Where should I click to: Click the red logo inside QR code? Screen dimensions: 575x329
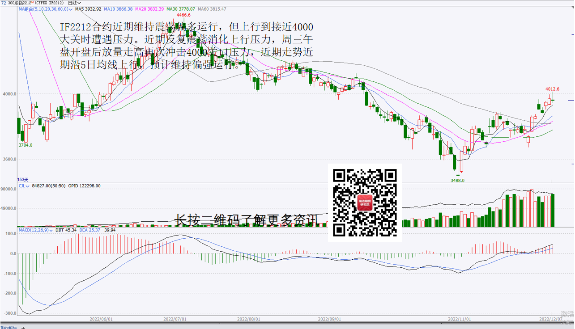pyautogui.click(x=365, y=203)
